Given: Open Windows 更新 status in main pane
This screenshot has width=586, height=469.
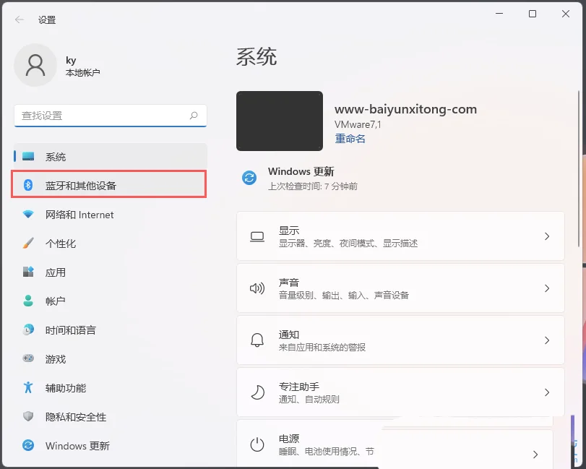Looking at the screenshot, I should (300, 178).
